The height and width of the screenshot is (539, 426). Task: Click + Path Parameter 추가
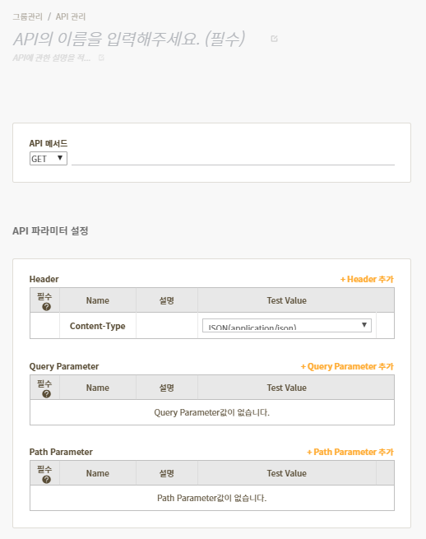pos(350,452)
